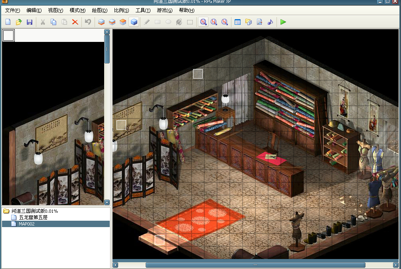Image resolution: width=401 pixels, height=269 pixels.
Task: Select the Pencil drawing tool
Action: click(147, 22)
